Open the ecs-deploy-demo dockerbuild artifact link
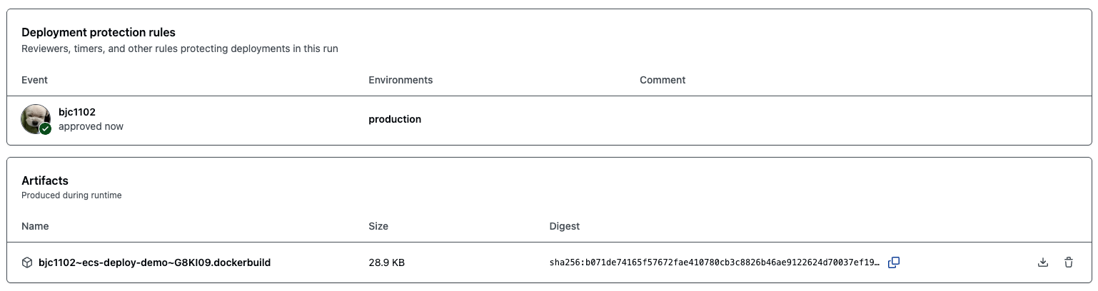Viewport: 1098px width, 291px height. click(x=154, y=262)
